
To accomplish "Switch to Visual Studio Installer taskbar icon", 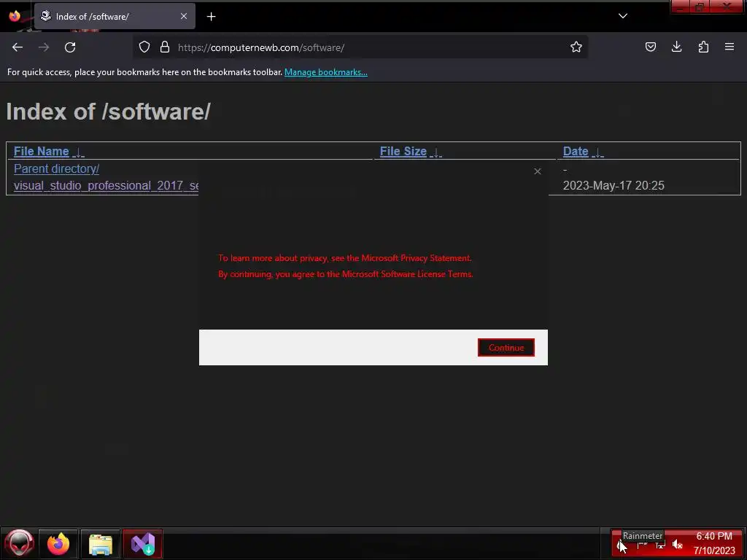I will (143, 544).
